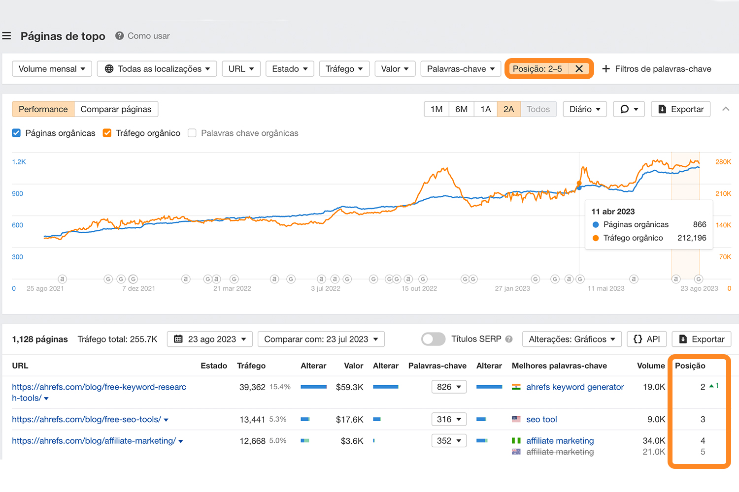Open the free-seo-tools blog page link
The width and height of the screenshot is (739, 492).
pyautogui.click(x=86, y=419)
